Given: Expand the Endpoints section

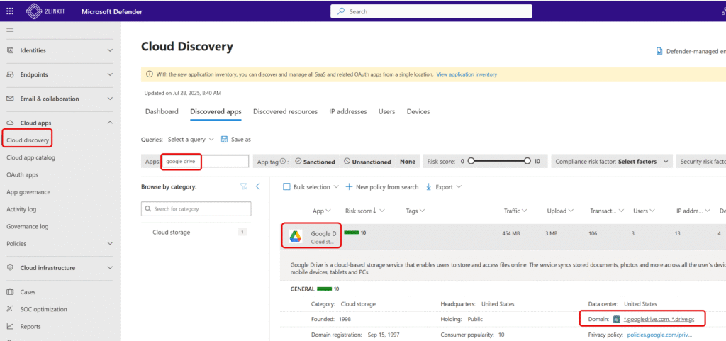Looking at the screenshot, I should click(x=110, y=74).
